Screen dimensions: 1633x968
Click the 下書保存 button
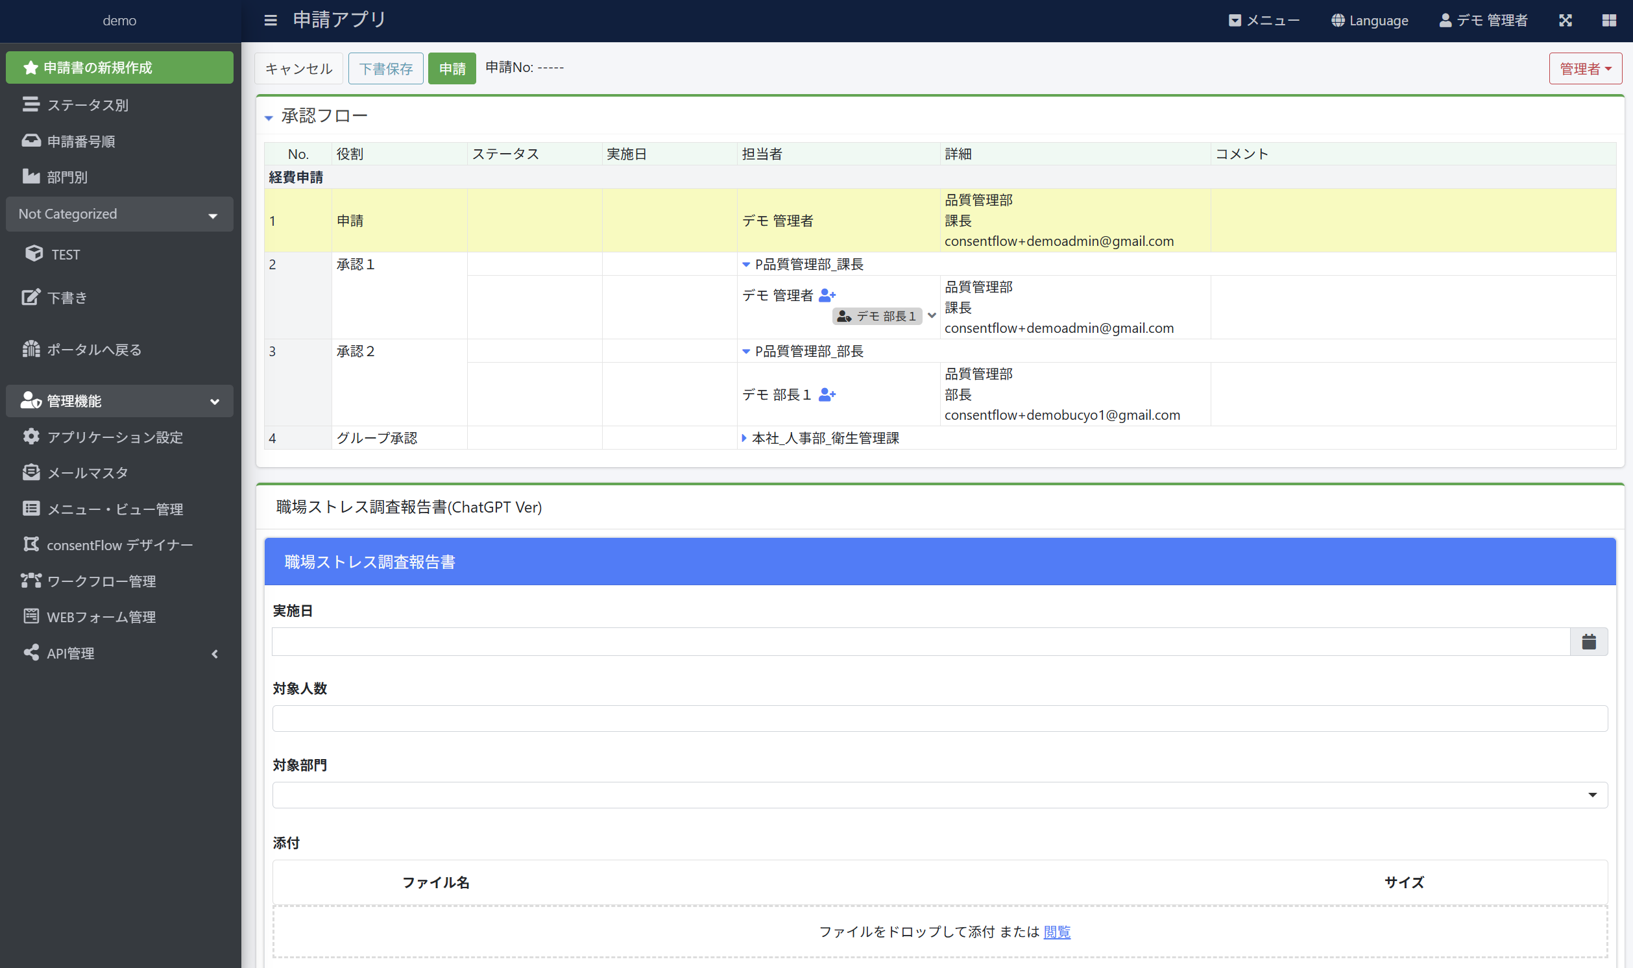coord(386,69)
